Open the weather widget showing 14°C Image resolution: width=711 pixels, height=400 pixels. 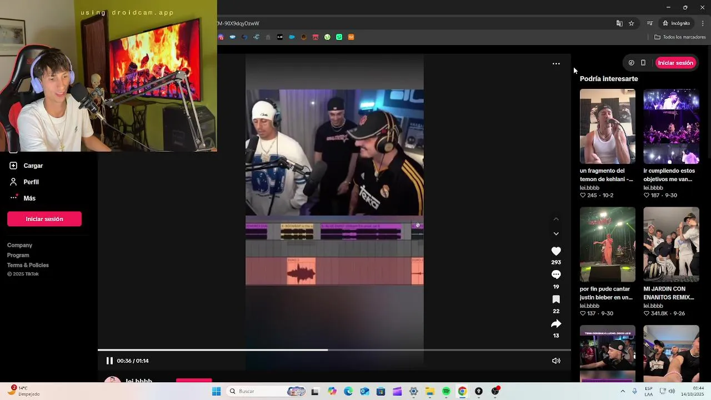click(x=23, y=391)
